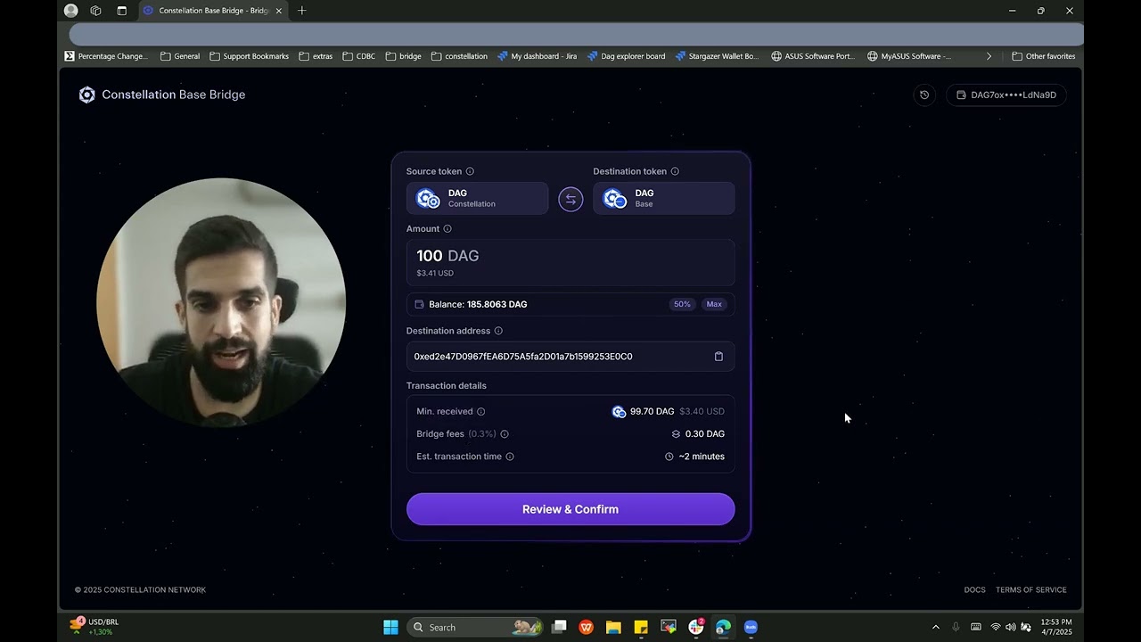Swap source and destination tokens

570,199
